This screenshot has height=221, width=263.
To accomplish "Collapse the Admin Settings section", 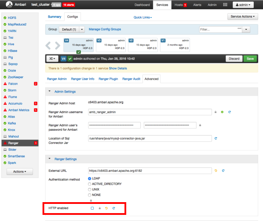I will (x=50, y=91).
